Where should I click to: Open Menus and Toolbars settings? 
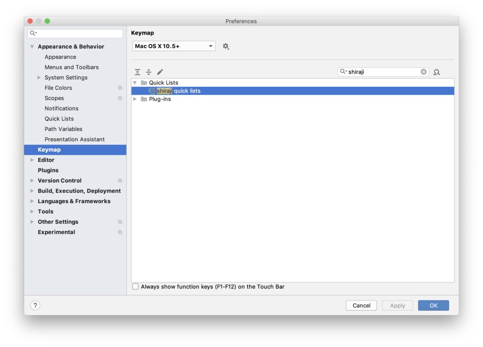(x=72, y=67)
